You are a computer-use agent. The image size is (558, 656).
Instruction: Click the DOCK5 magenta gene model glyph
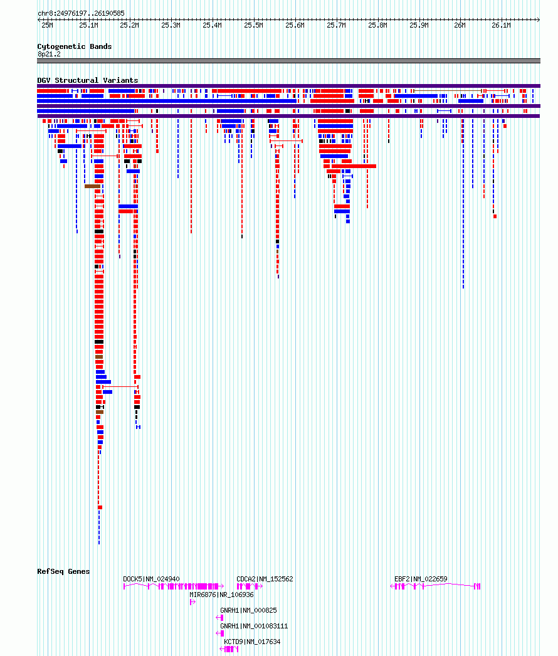click(x=174, y=586)
